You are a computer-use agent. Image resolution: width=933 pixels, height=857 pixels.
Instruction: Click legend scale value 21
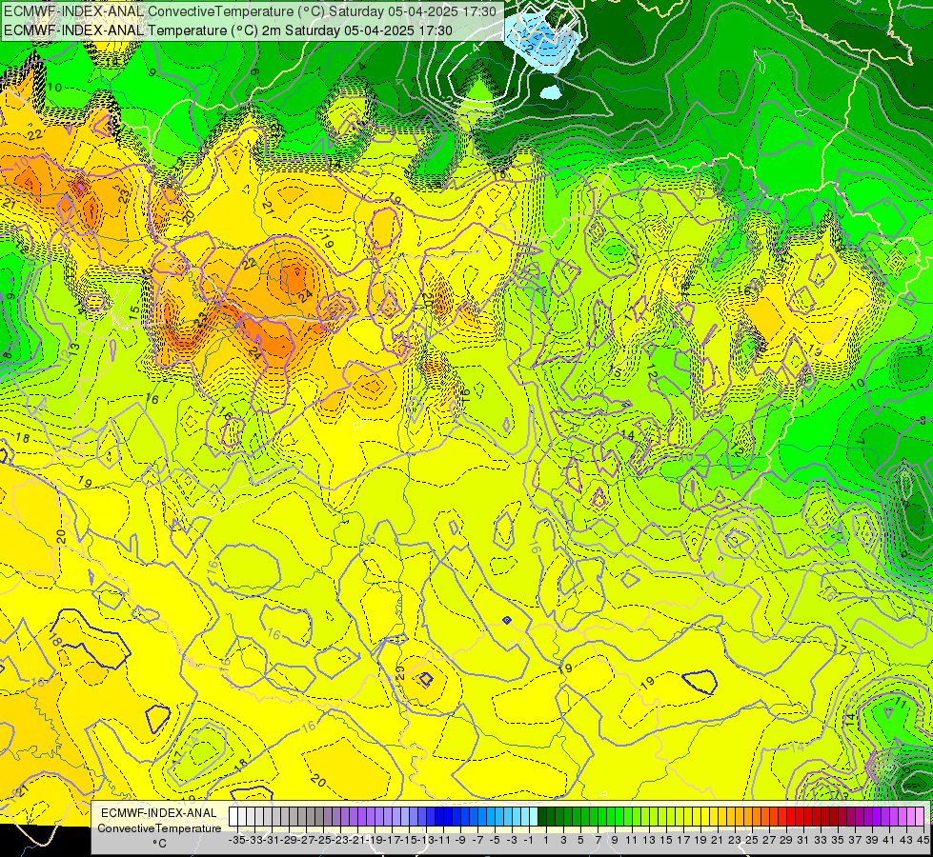(718, 840)
